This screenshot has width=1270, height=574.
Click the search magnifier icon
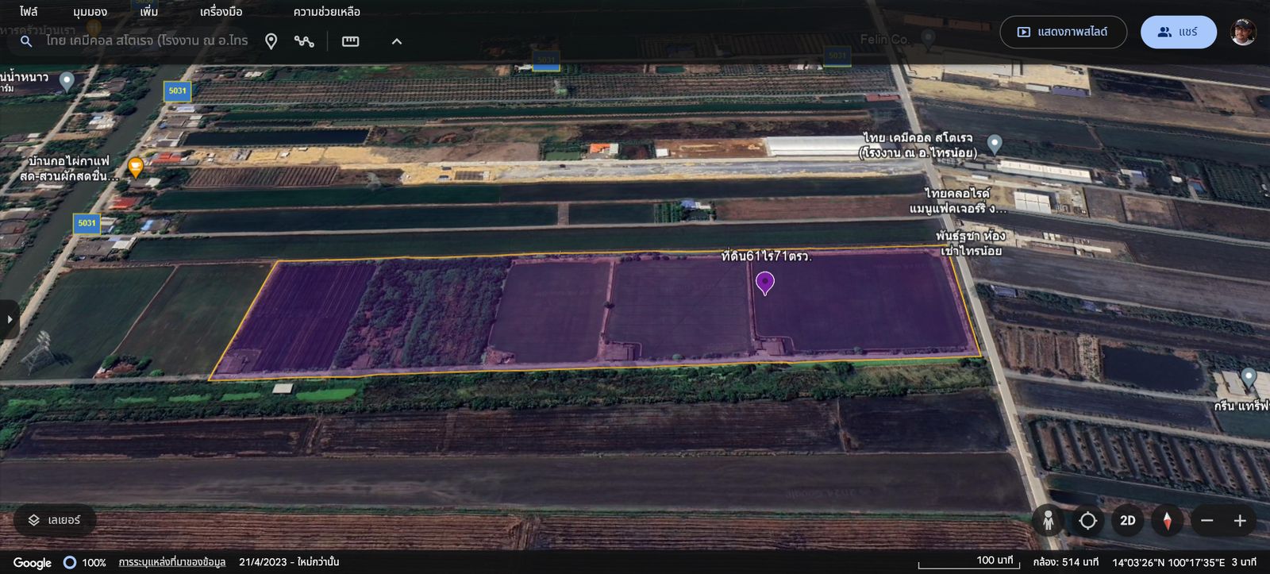(26, 41)
